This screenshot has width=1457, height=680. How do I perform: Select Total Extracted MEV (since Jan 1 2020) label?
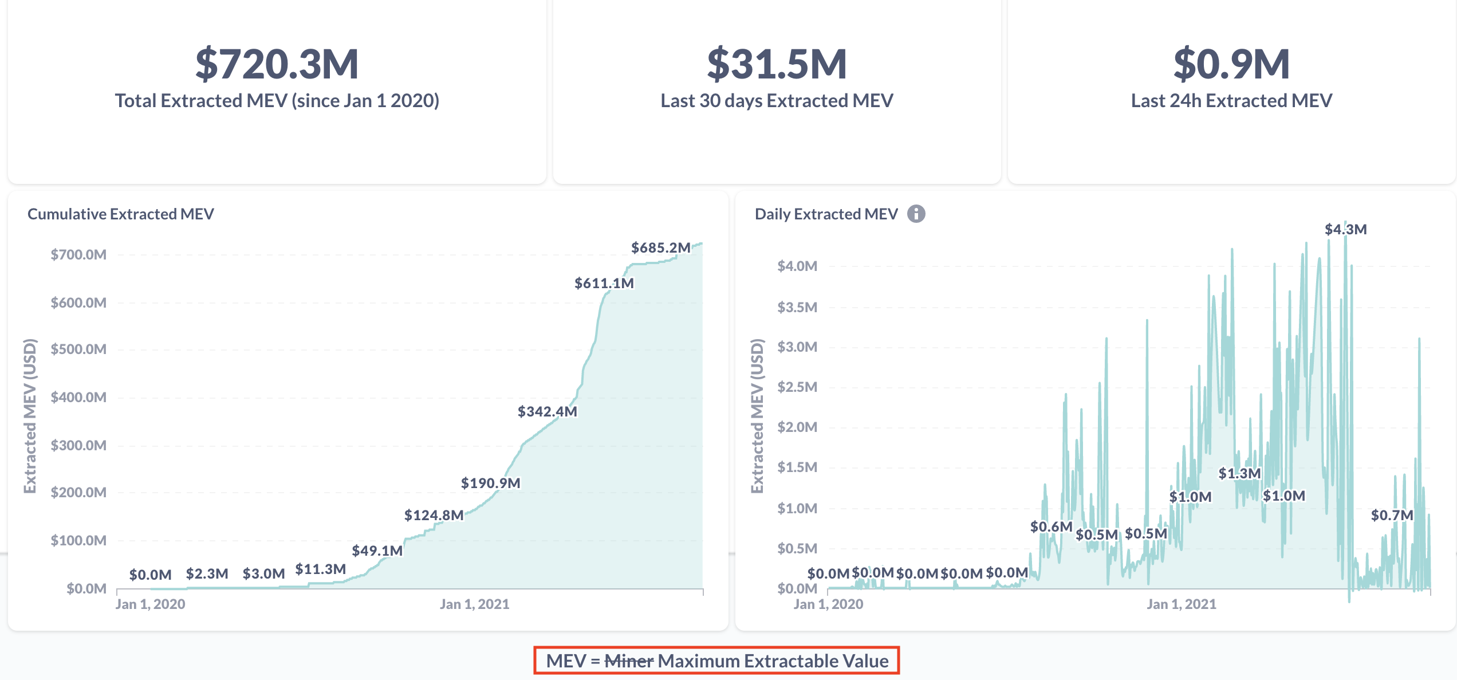[x=277, y=101]
